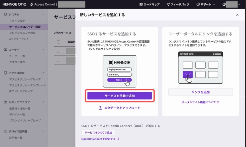Open the サポート dropdown arrow
Screen dimensions: 246x147
tap(214, 4)
